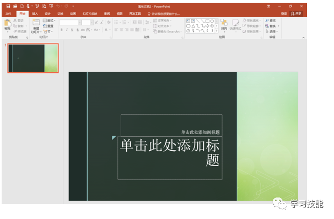The height and width of the screenshot is (219, 334).
Task: Toggle Strikethrough (abc) formatting
Action: 83,30
